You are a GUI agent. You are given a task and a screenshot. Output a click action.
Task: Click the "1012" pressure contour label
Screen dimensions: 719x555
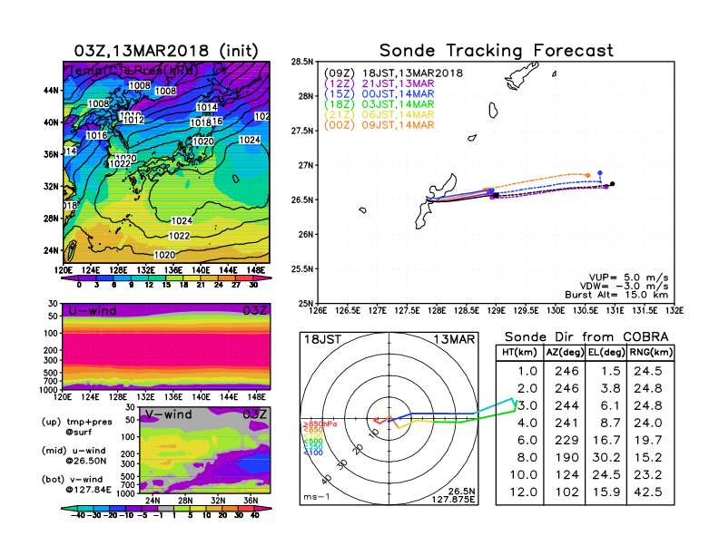(133, 120)
